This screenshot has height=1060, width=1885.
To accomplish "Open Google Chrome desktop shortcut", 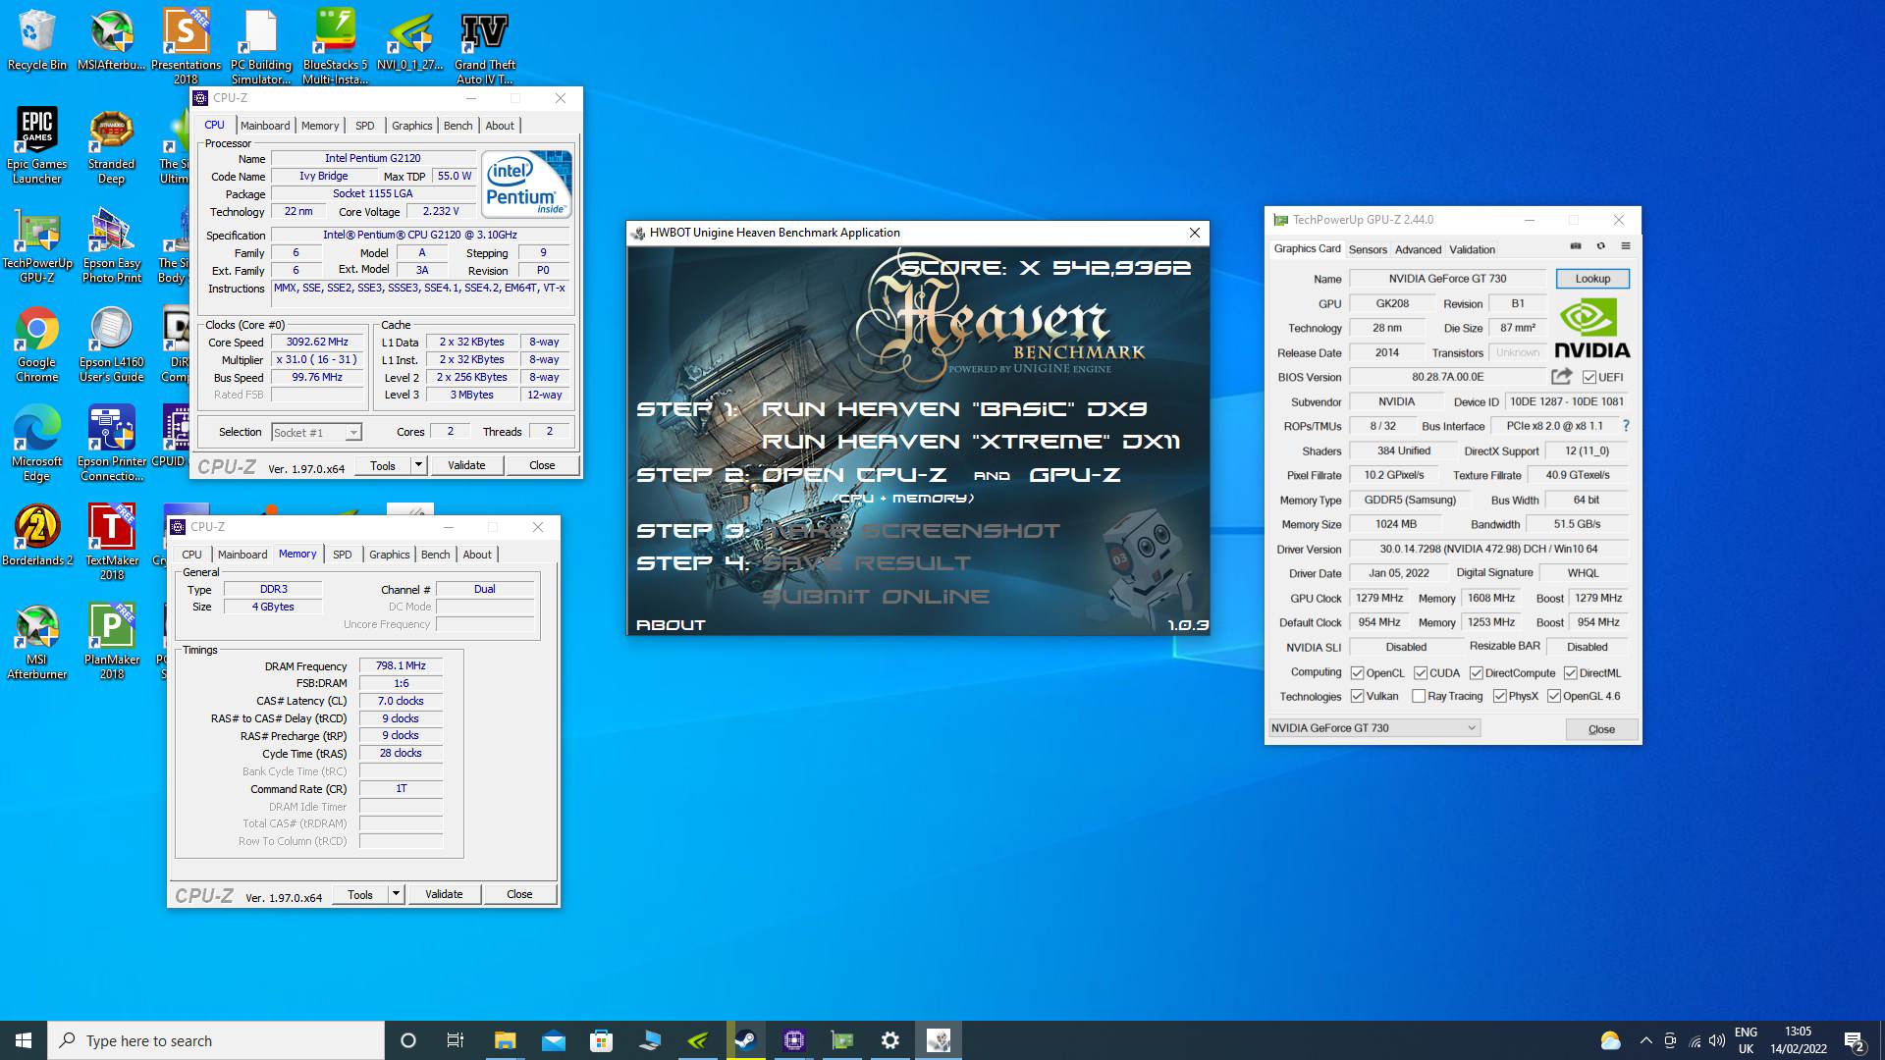I will [x=36, y=344].
